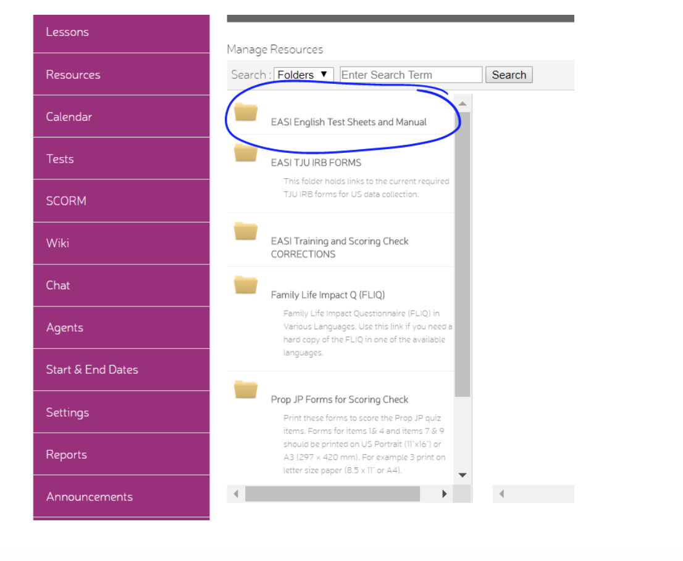
Task: Click the Search button
Action: pos(509,74)
